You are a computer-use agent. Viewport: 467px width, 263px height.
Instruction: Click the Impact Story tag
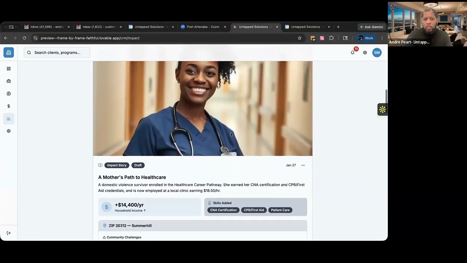[117, 165]
